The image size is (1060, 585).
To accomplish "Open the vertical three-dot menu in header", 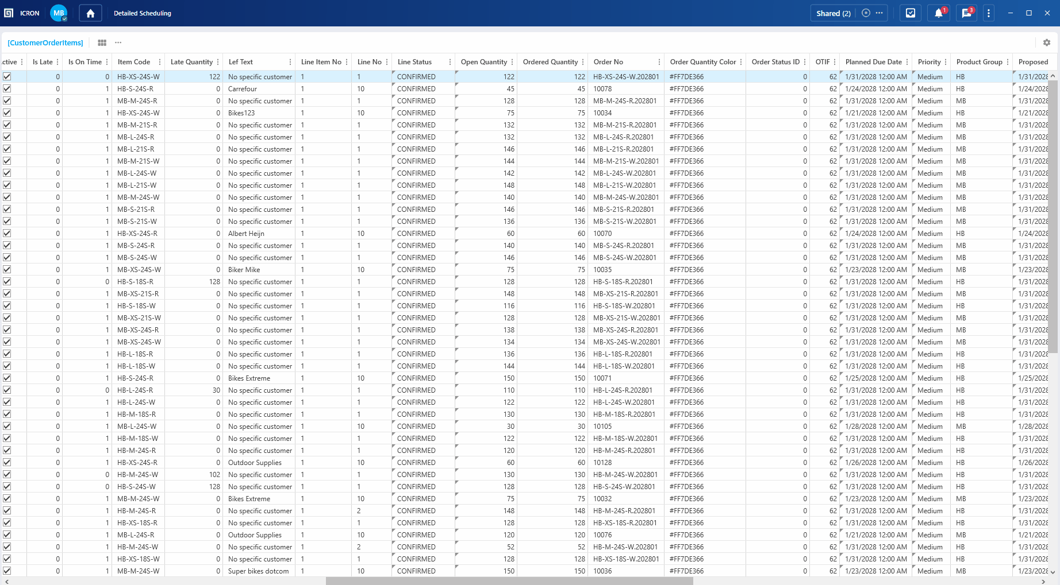I will [989, 13].
